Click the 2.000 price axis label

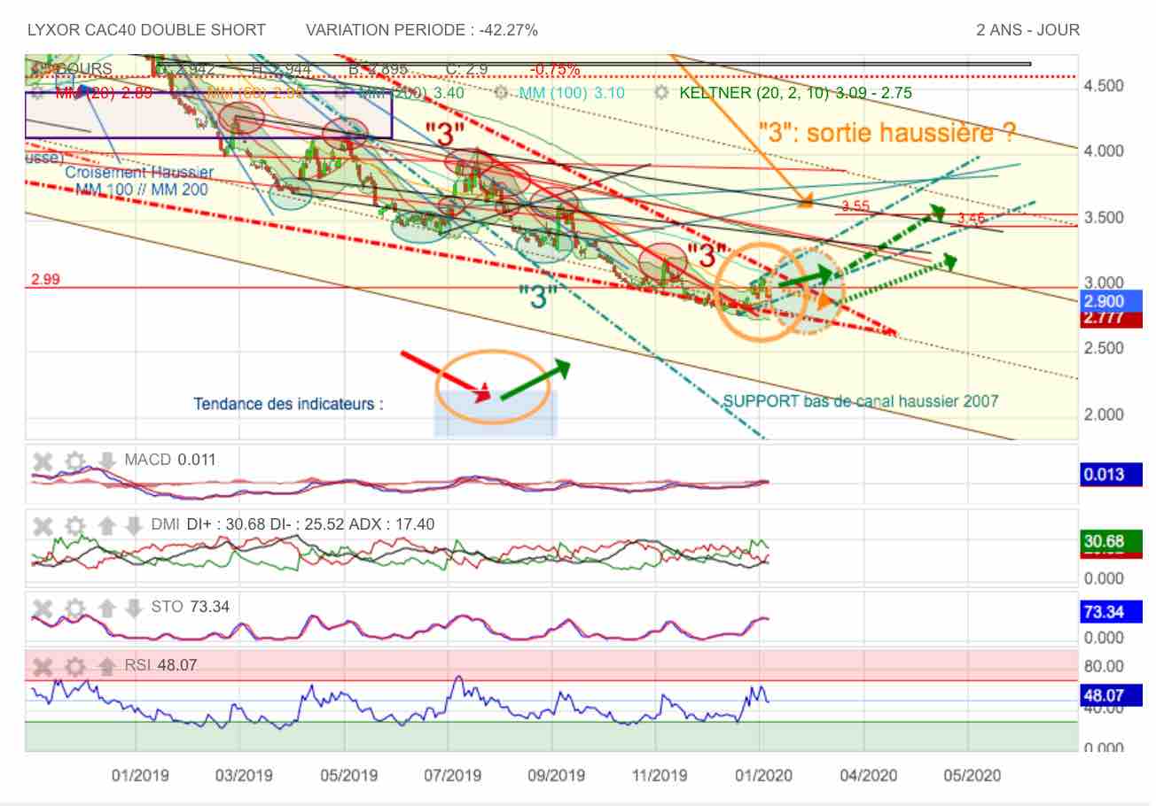click(x=1105, y=415)
